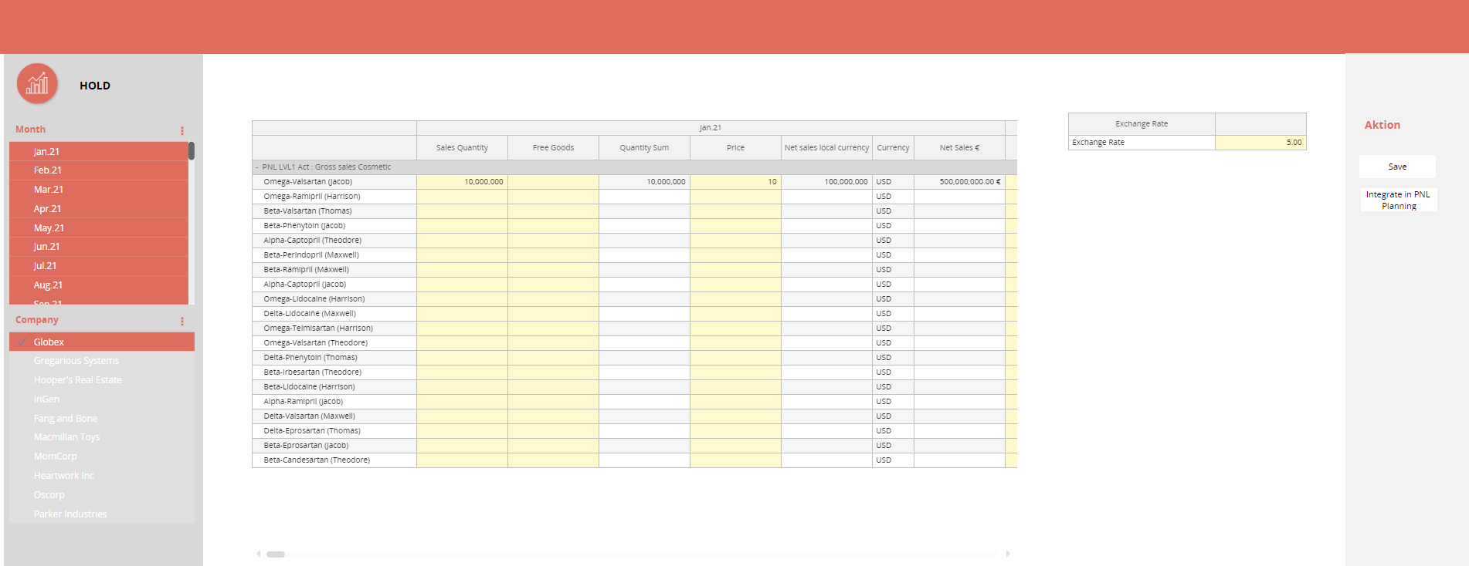Click the right scroll arrow below the table
This screenshot has height=566, width=1469.
pos(1008,554)
